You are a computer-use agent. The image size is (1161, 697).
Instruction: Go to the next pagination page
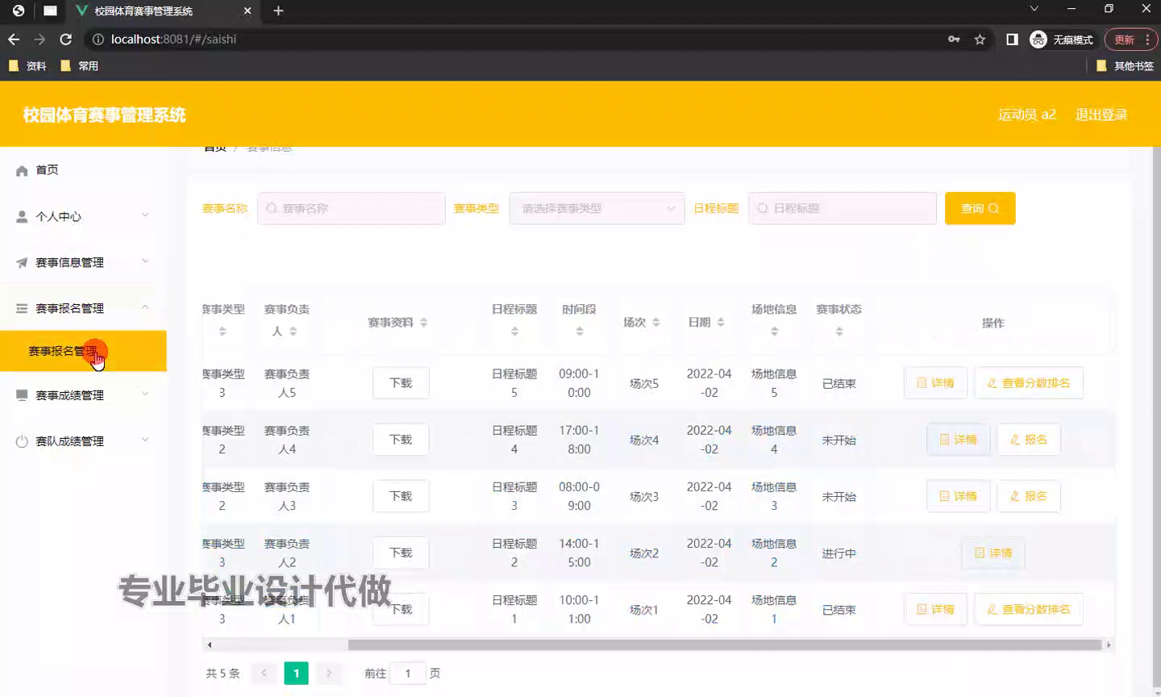click(329, 673)
